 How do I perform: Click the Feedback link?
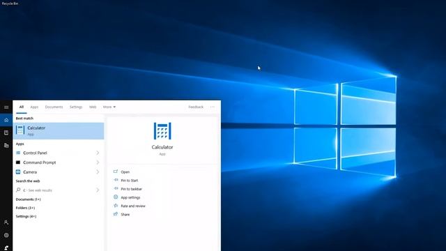[196, 107]
